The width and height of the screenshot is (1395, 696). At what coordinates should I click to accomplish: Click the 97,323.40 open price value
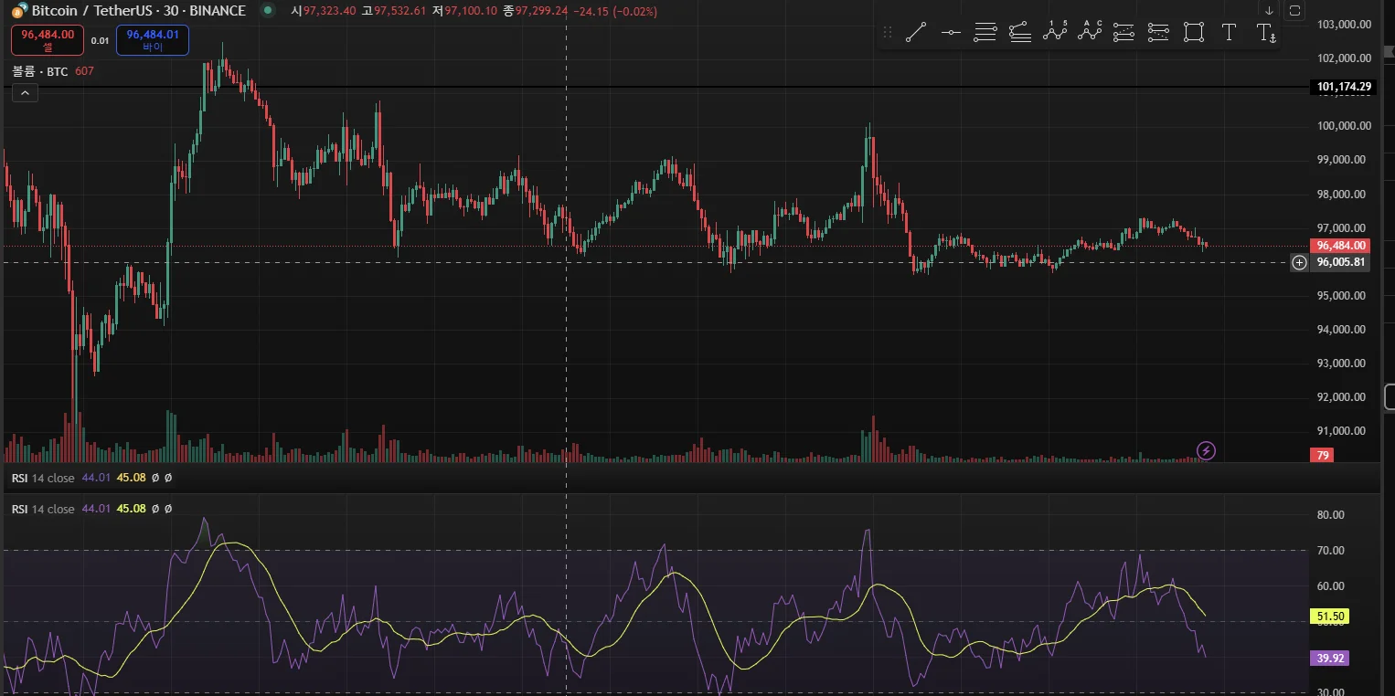pyautogui.click(x=331, y=11)
